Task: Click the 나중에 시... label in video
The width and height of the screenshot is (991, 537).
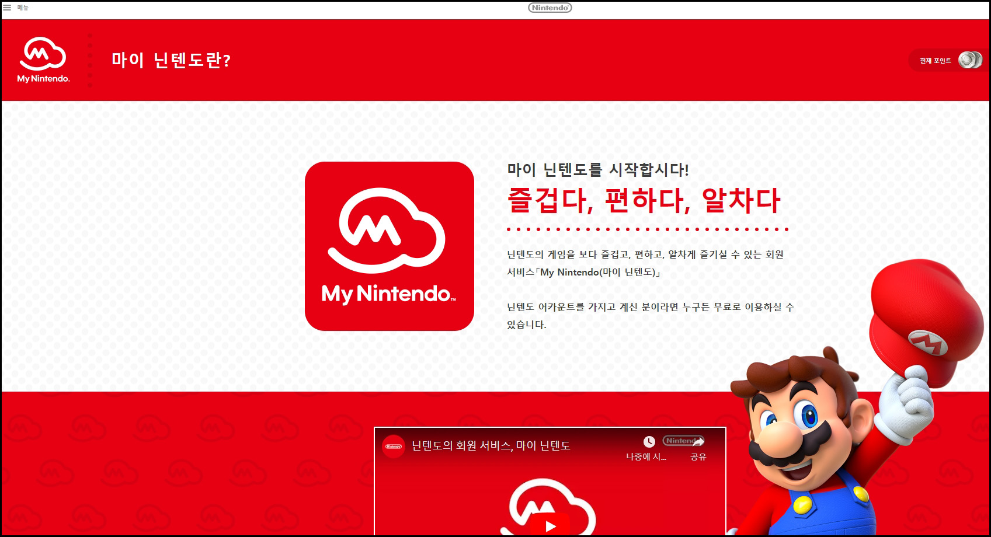Action: click(646, 456)
